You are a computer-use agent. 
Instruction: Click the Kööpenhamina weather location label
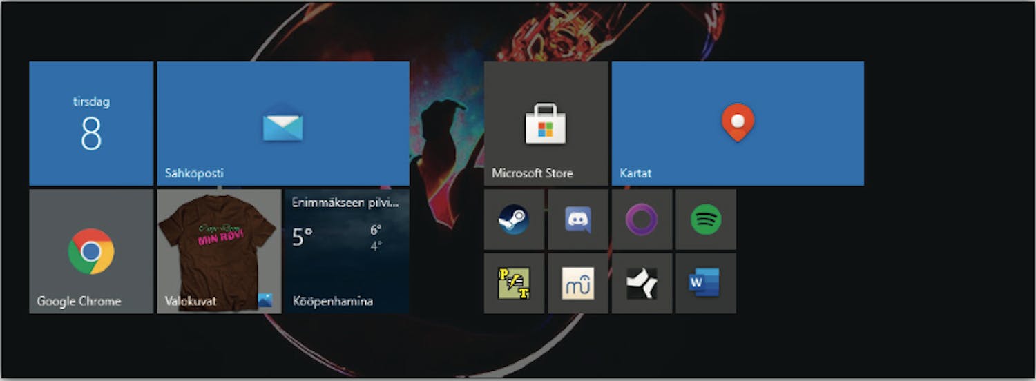tap(332, 302)
